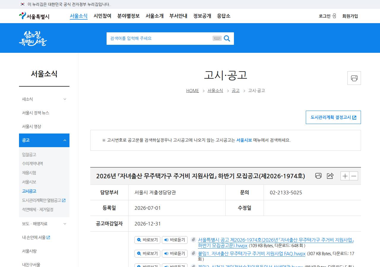Expand the 보도 · 해명자료 sidebar section
This screenshot has height=267, width=380.
pyautogui.click(x=44, y=224)
